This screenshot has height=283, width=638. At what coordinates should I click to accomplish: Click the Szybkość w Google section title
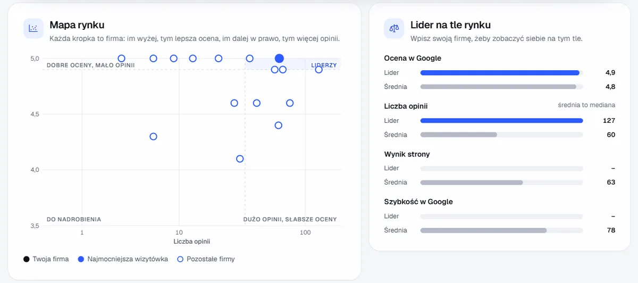[418, 202]
